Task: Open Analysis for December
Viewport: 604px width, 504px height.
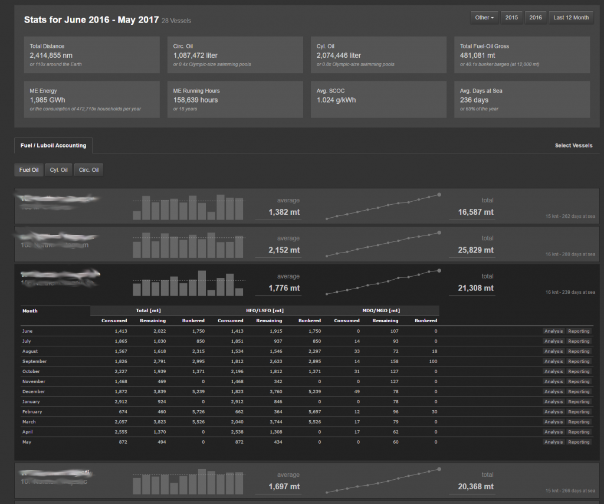Action: 553,391
